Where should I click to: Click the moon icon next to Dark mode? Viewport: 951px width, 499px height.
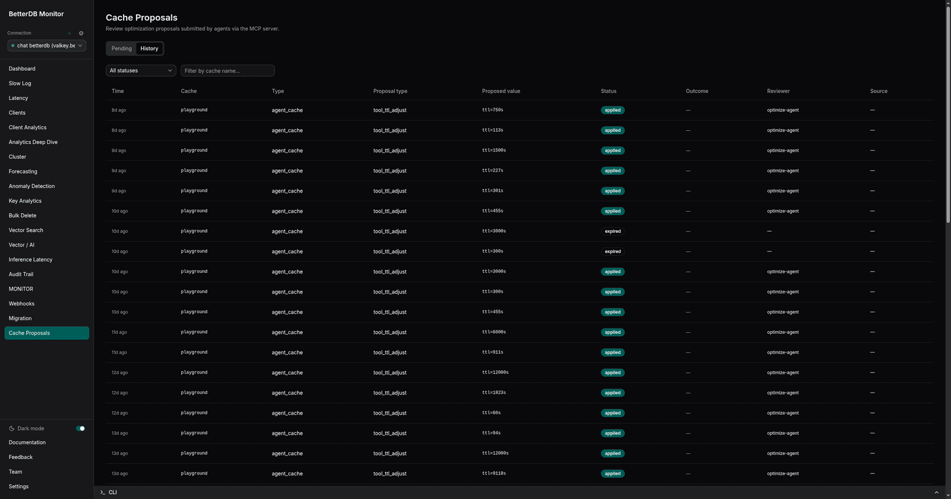click(x=12, y=428)
